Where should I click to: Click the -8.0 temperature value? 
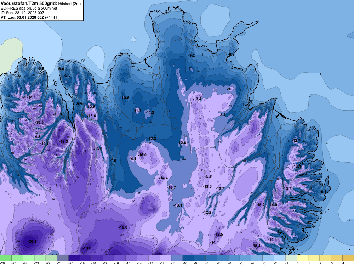click(x=61, y=69)
